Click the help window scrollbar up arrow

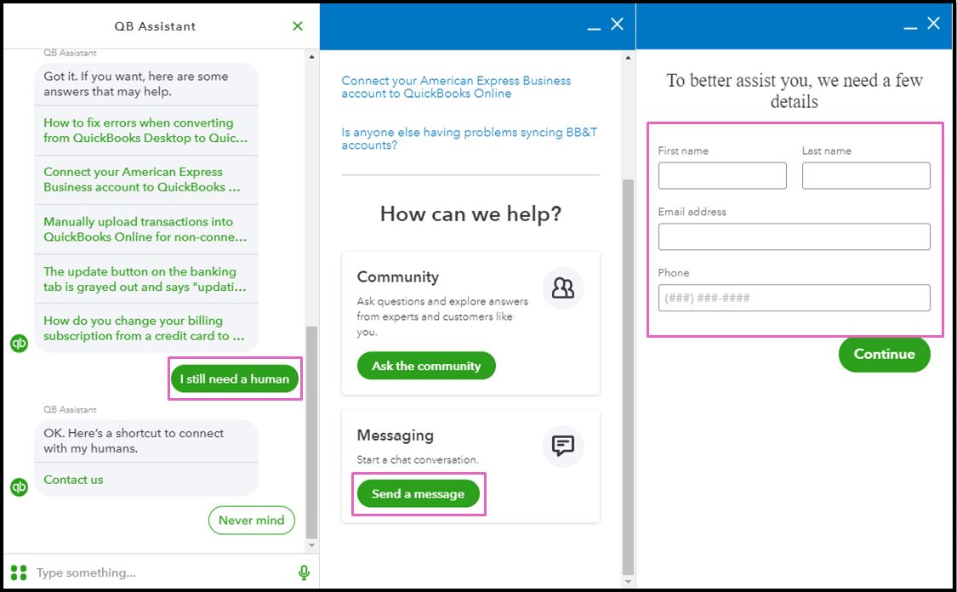coord(628,58)
